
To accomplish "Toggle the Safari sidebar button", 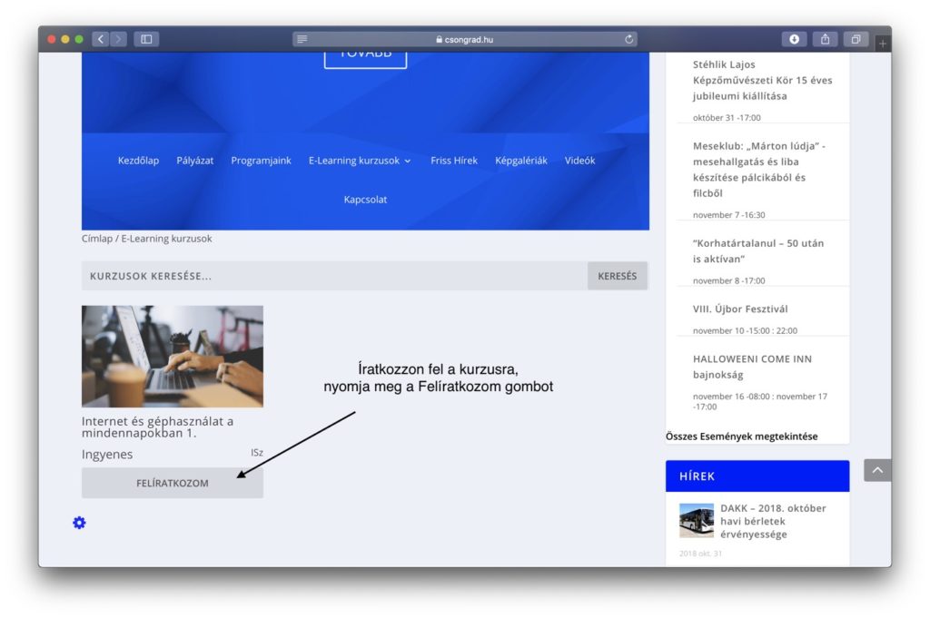I will point(146,39).
